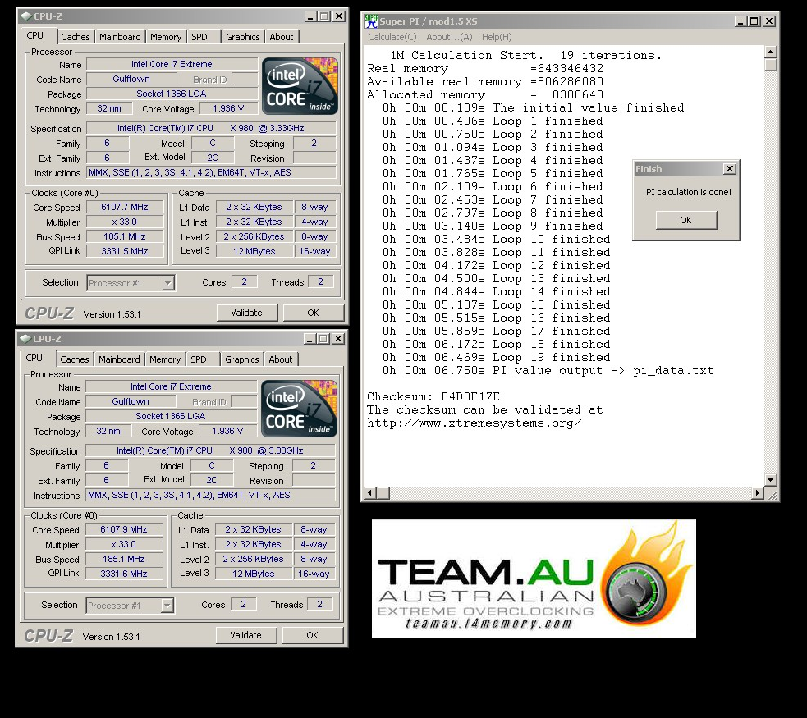Click TEAM.AU Australian Extreme Overclocking banner
This screenshot has width=807, height=718.
(x=534, y=579)
